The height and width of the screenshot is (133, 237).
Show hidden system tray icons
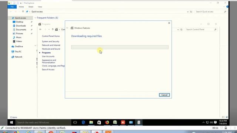click(x=203, y=122)
